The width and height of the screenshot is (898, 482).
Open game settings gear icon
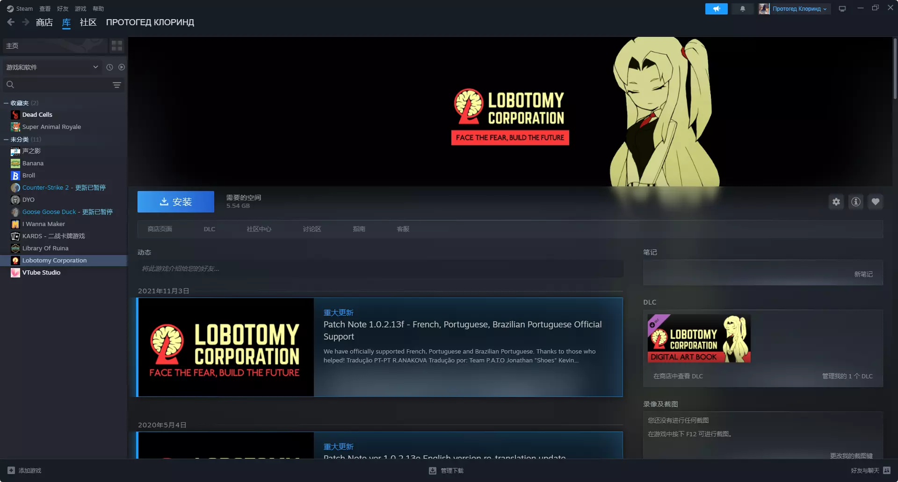pos(836,202)
